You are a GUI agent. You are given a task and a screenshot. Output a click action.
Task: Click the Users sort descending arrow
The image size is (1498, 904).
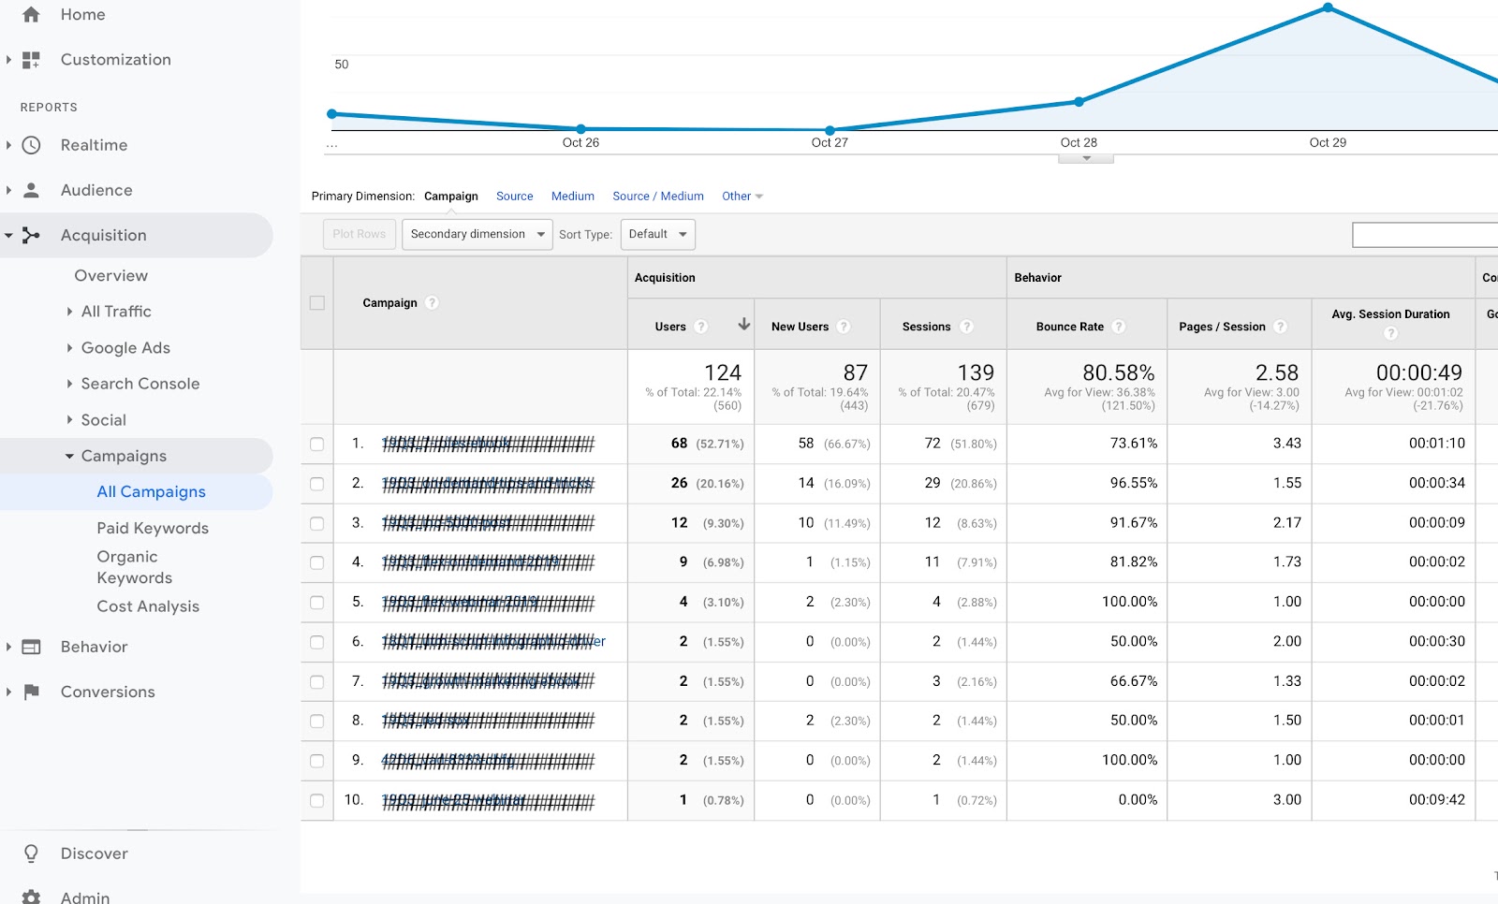point(743,324)
